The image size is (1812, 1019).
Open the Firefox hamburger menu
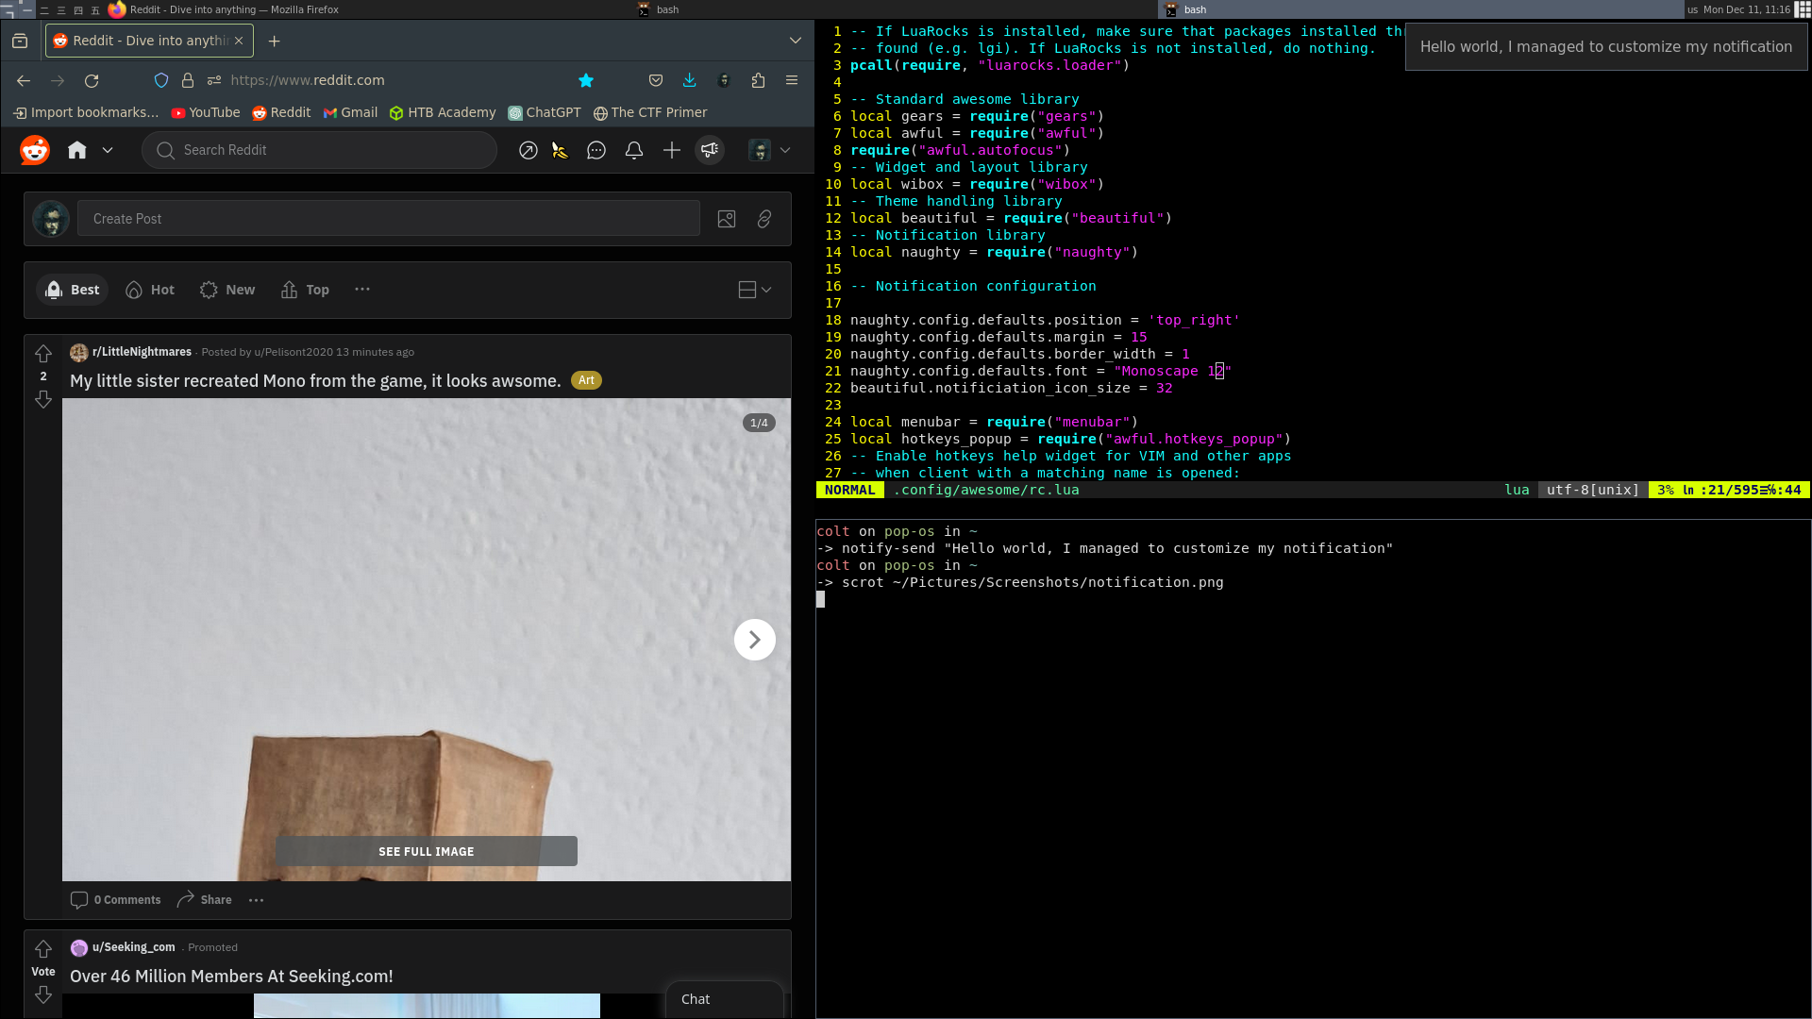(x=792, y=80)
